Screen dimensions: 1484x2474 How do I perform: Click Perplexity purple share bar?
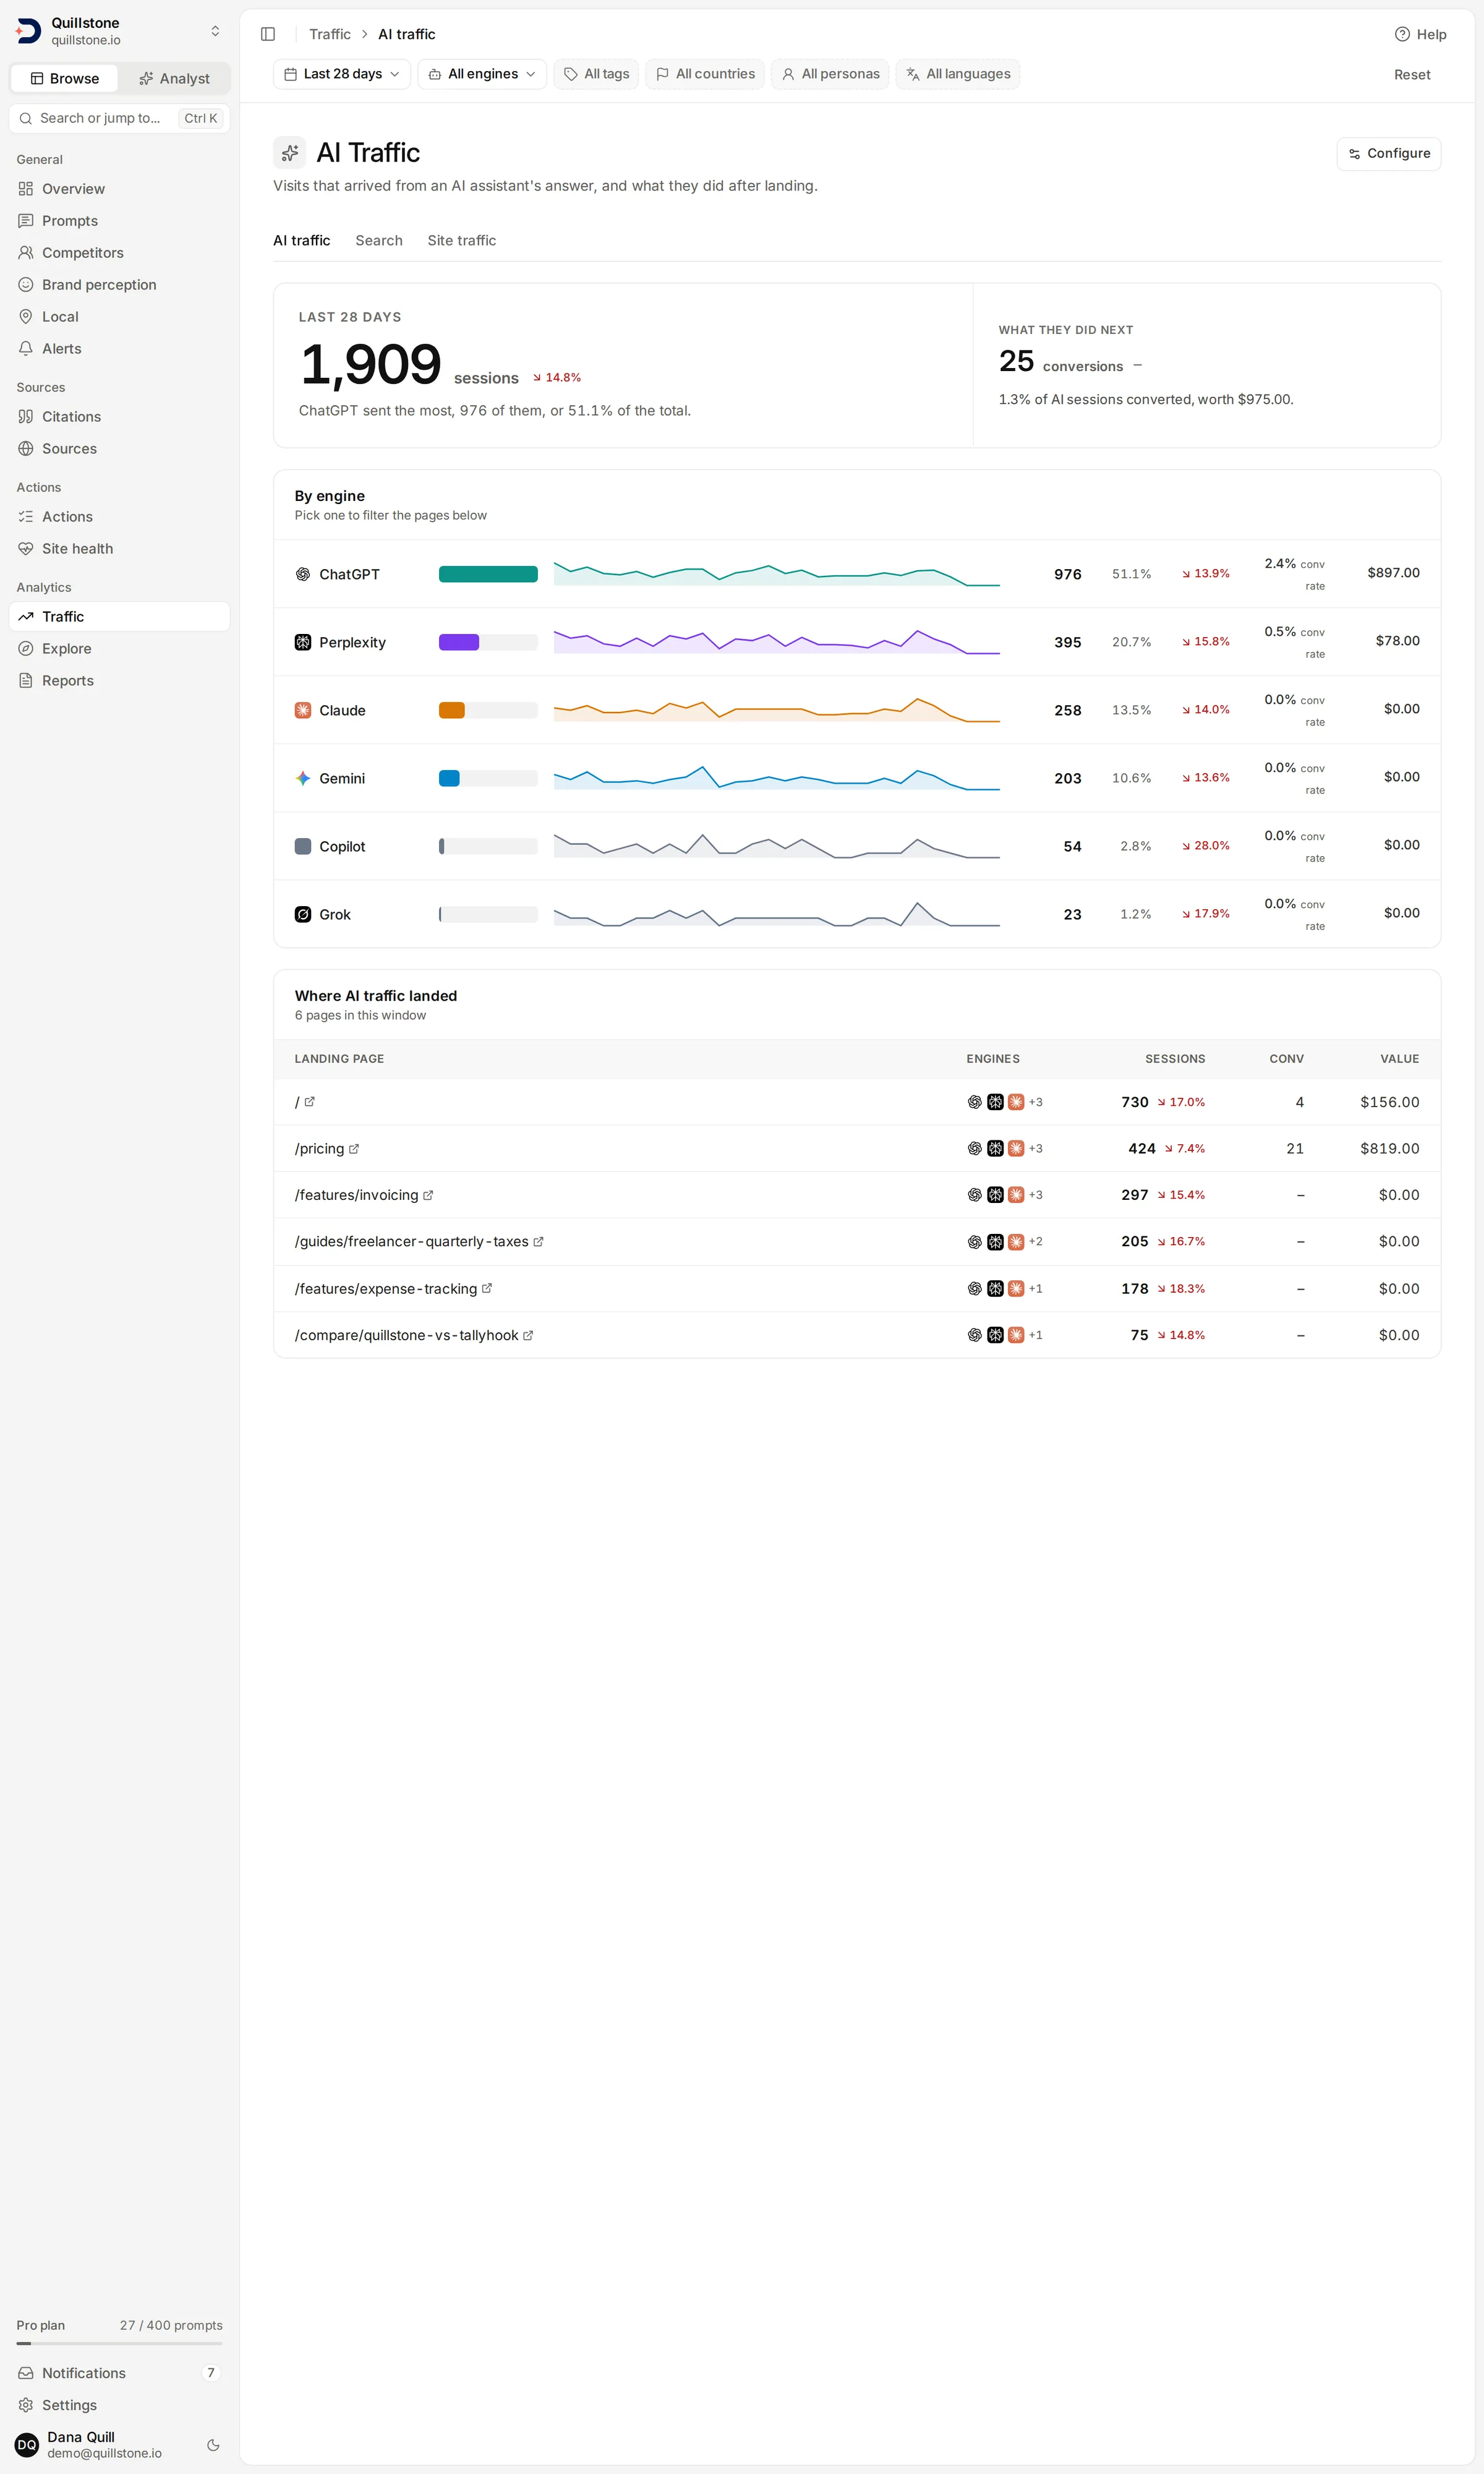(459, 642)
